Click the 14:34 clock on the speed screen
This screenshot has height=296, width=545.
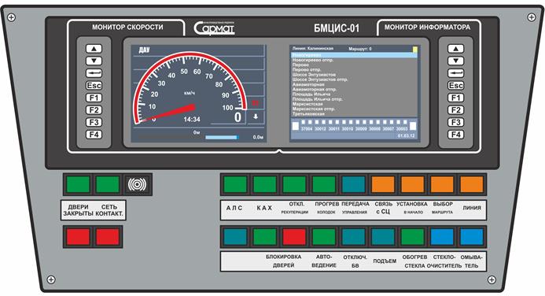click(192, 120)
